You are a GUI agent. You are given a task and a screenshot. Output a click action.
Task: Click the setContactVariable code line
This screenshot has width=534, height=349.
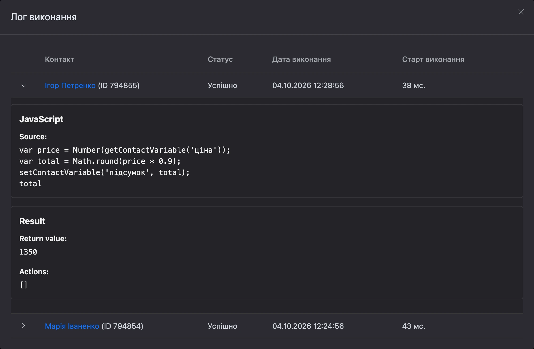coord(104,172)
